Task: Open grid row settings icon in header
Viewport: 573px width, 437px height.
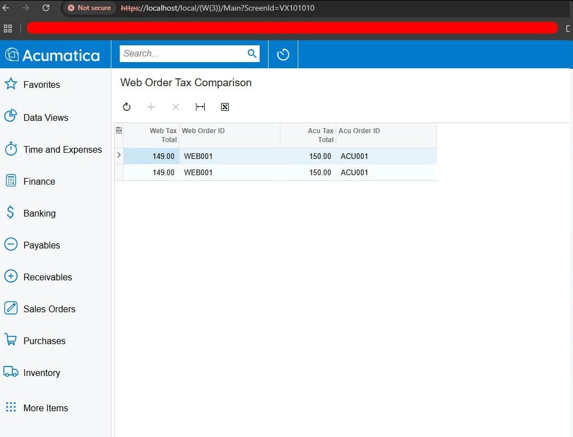Action: click(x=119, y=130)
